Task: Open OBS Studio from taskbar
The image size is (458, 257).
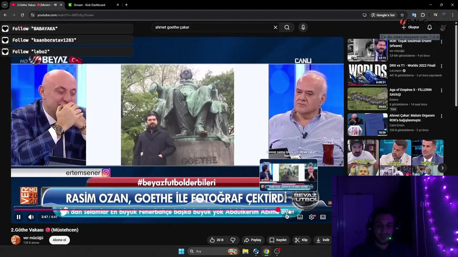Action: (x=277, y=251)
